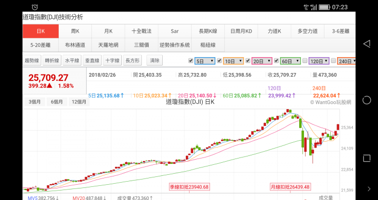Click the 開25,403.35 open value
The width and height of the screenshot is (378, 200).
[x=148, y=75]
